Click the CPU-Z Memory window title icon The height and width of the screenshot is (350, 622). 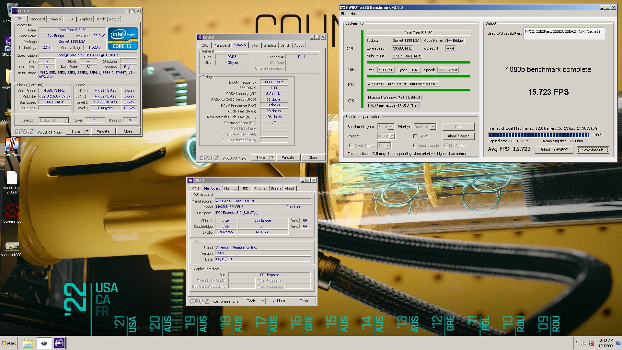pyautogui.click(x=200, y=37)
